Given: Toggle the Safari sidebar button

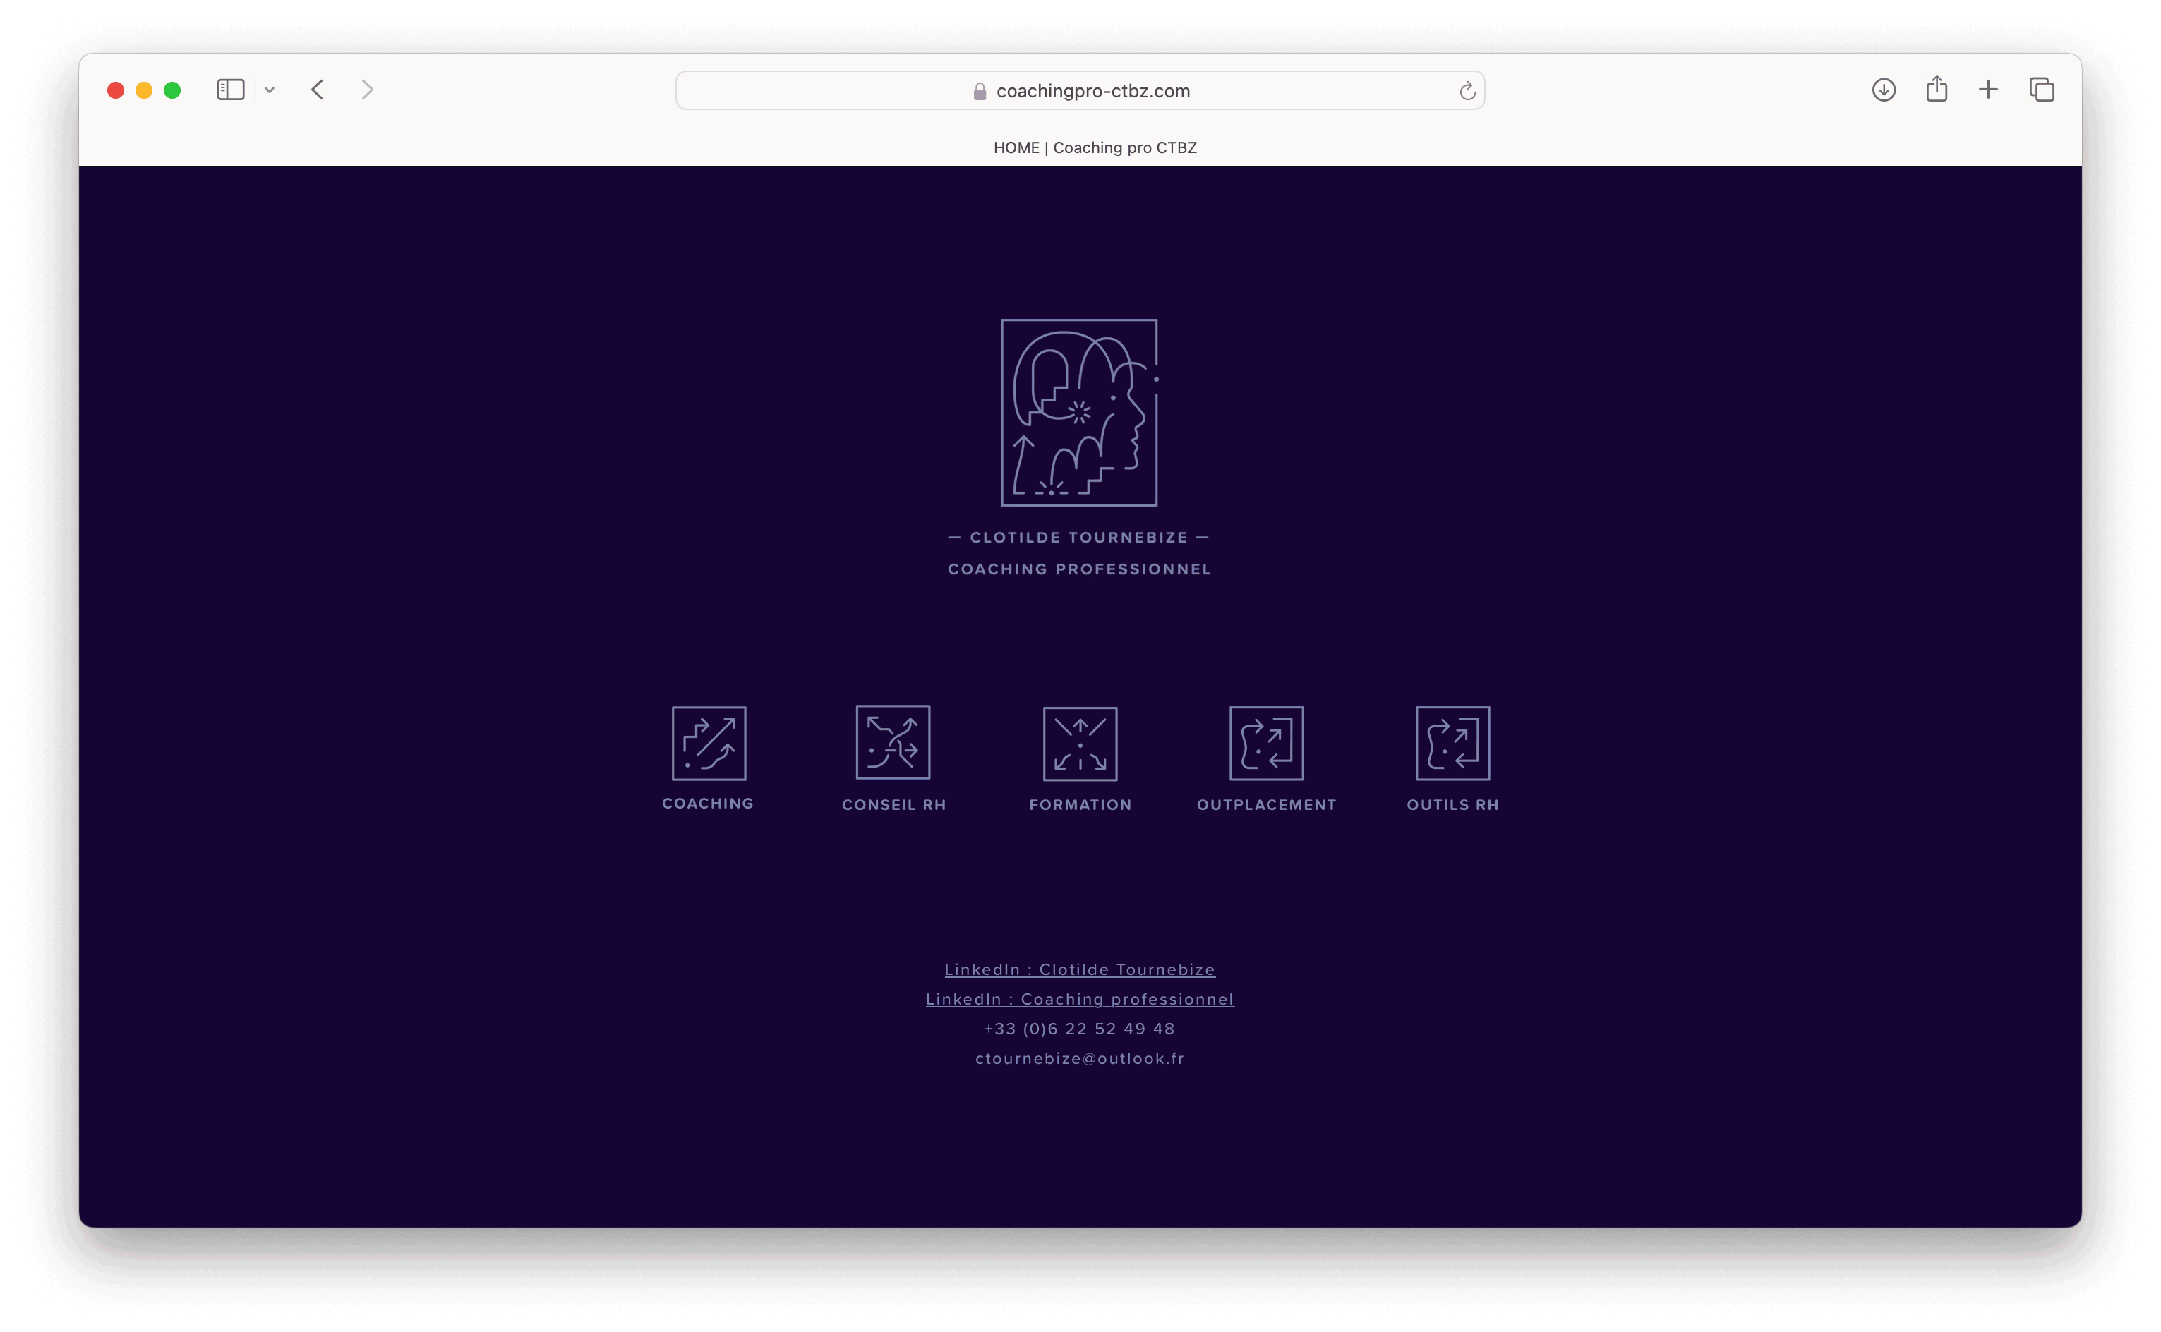Looking at the screenshot, I should coord(231,90).
